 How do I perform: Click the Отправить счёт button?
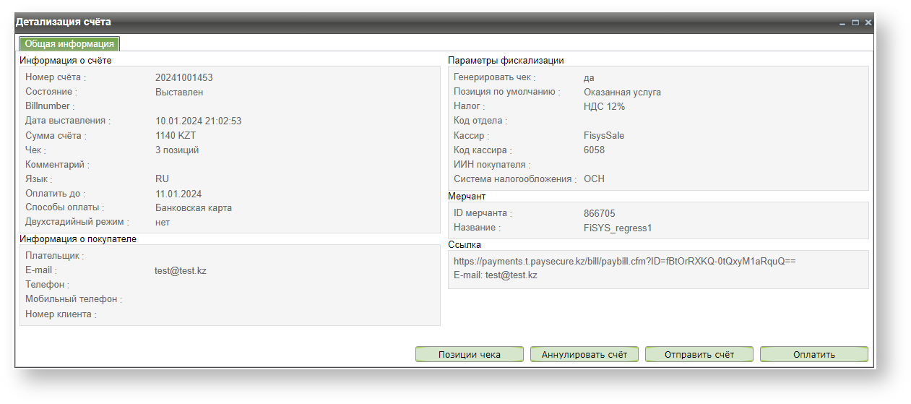coord(699,354)
